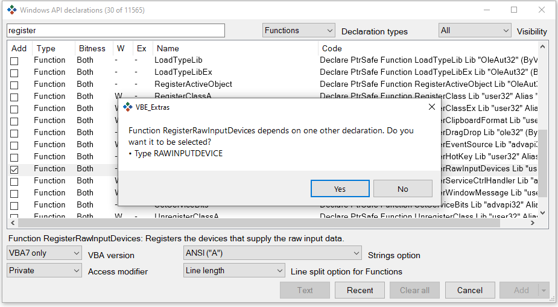Select the LoadTypeLibEx name cell
Screen dimensions: 558x307
[183, 72]
